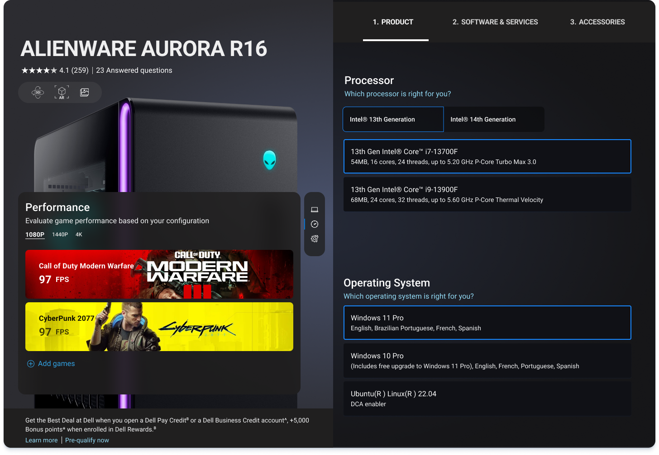Image resolution: width=659 pixels, height=455 pixels.
Task: Open 'Which operating system is right for you?' link
Action: pos(409,296)
